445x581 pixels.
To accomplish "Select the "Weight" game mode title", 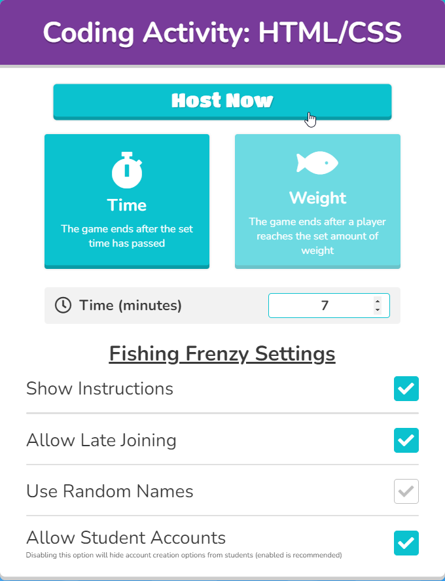I will pos(317,198).
